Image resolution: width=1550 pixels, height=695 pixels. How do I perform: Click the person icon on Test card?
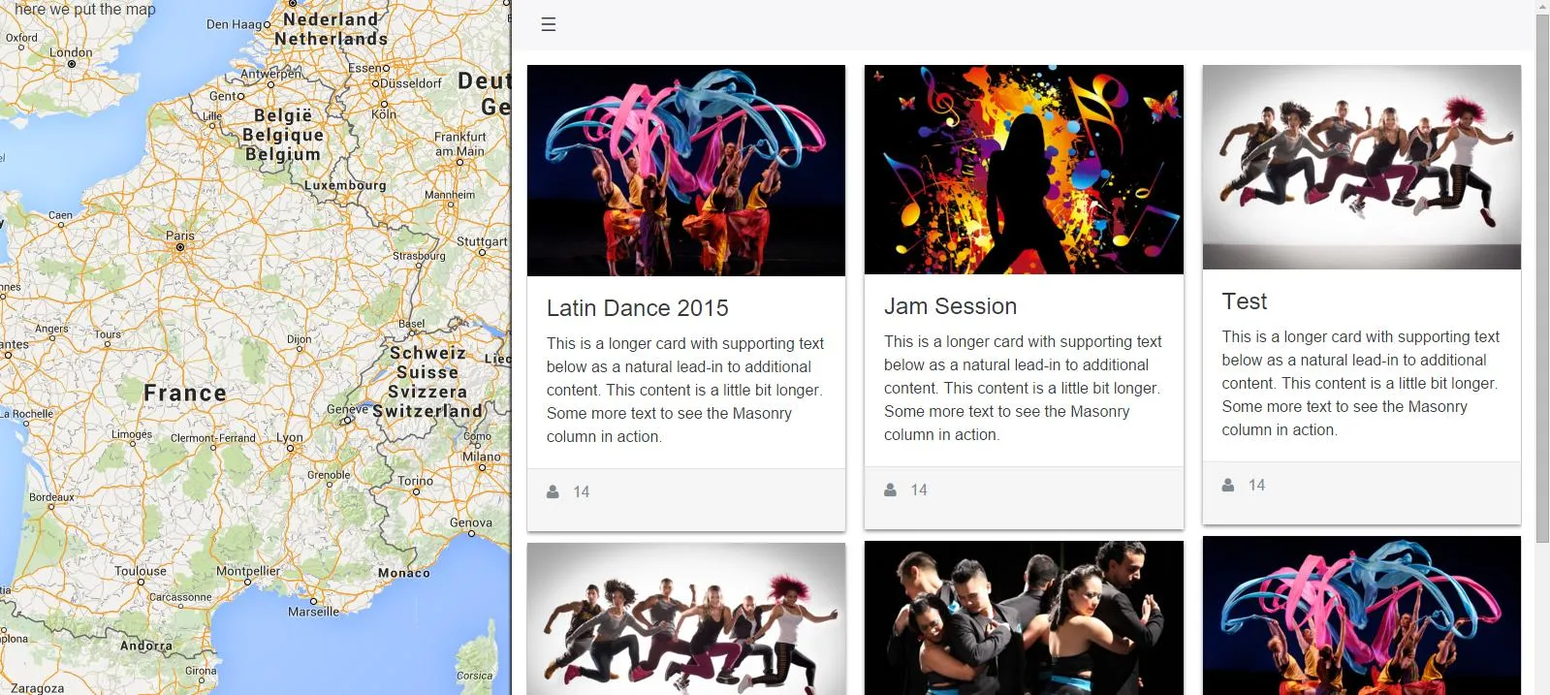point(1228,485)
